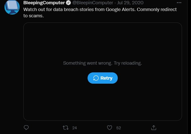
Task: Open the three-dot More options menu
Action: tap(179, 3)
